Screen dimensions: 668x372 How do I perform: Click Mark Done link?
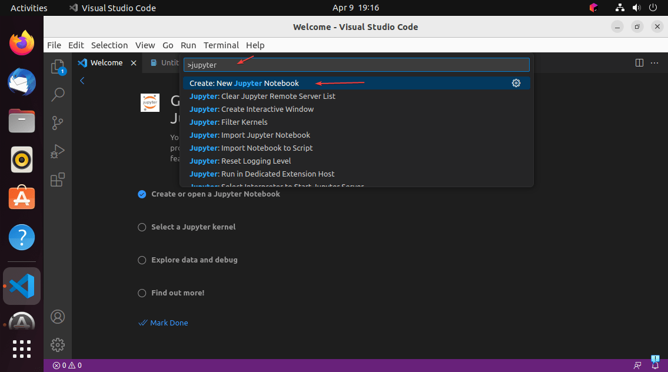click(x=163, y=323)
